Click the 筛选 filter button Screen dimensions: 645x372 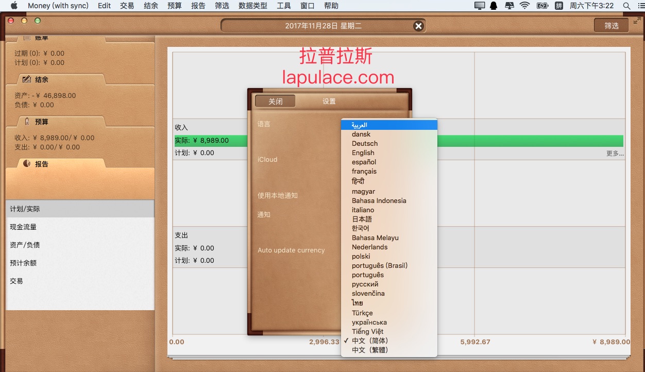[611, 26]
